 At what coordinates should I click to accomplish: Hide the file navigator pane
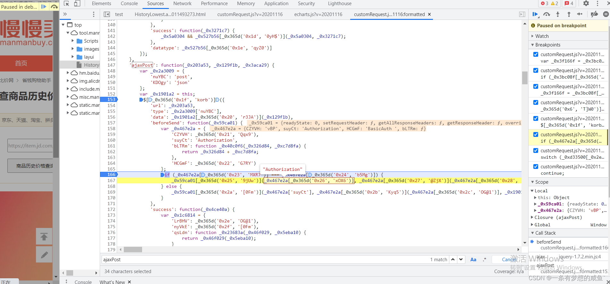[107, 14]
